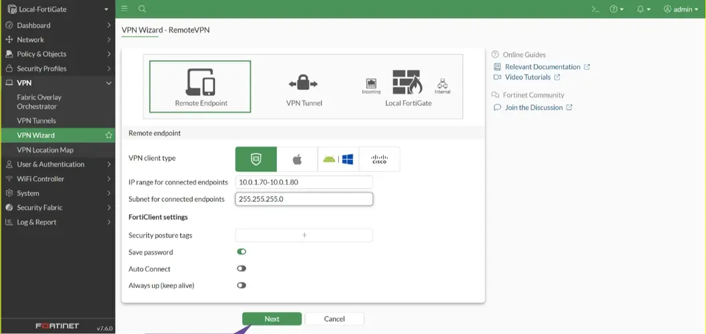Expand the Security Profiles chevron
The width and height of the screenshot is (706, 334).
(109, 68)
